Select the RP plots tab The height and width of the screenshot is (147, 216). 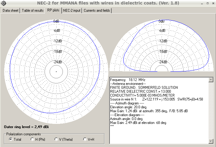click(x=53, y=10)
